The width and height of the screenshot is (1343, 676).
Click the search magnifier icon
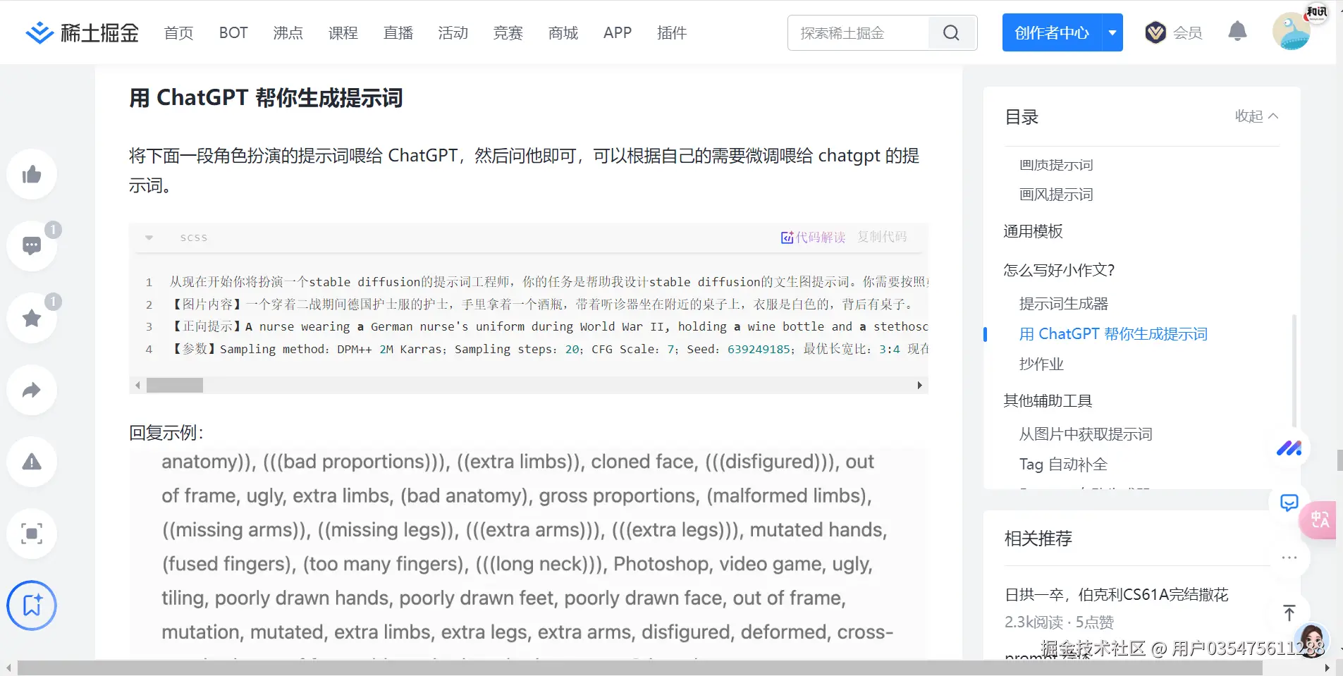[951, 32]
